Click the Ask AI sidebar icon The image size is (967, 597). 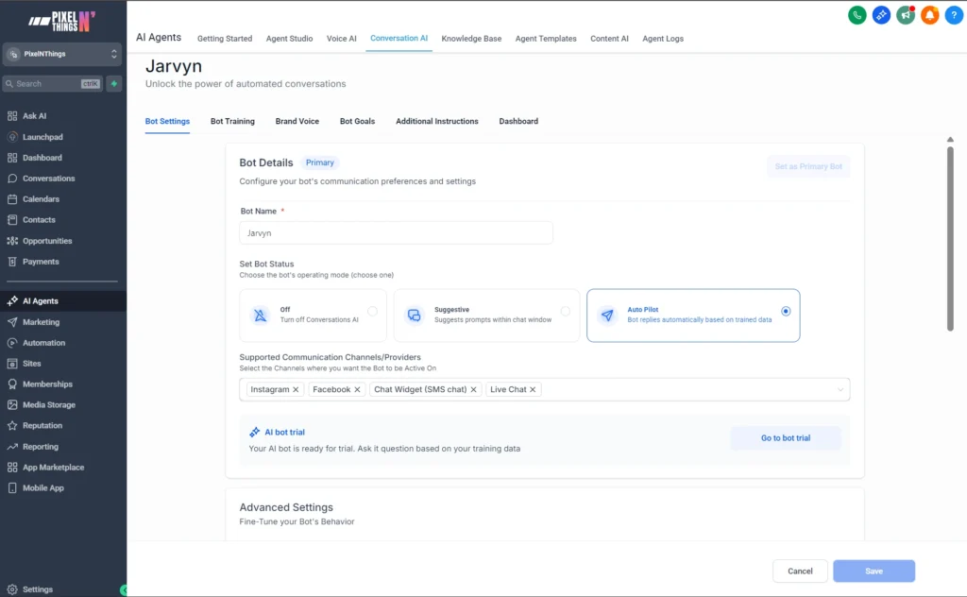[12, 116]
